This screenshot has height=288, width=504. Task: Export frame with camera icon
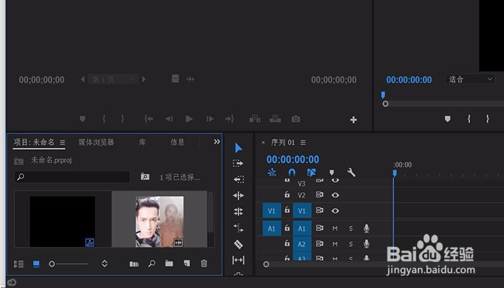tap(296, 119)
